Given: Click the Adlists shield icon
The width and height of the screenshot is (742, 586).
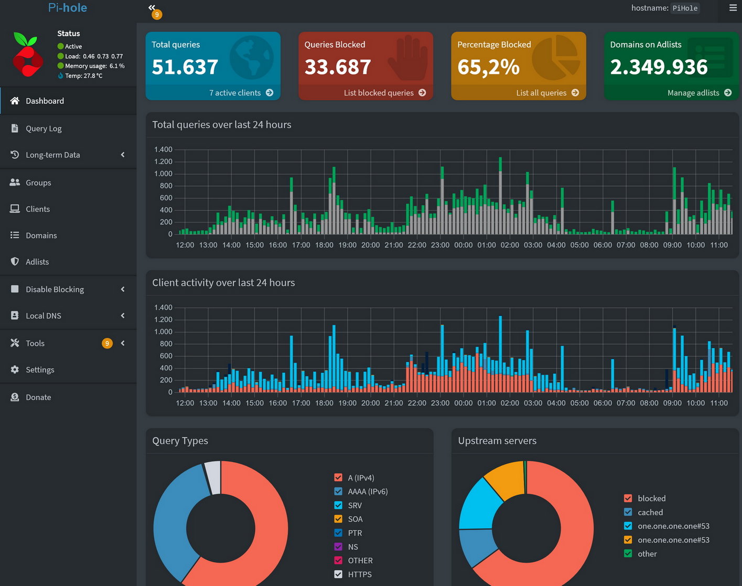Looking at the screenshot, I should coord(15,262).
